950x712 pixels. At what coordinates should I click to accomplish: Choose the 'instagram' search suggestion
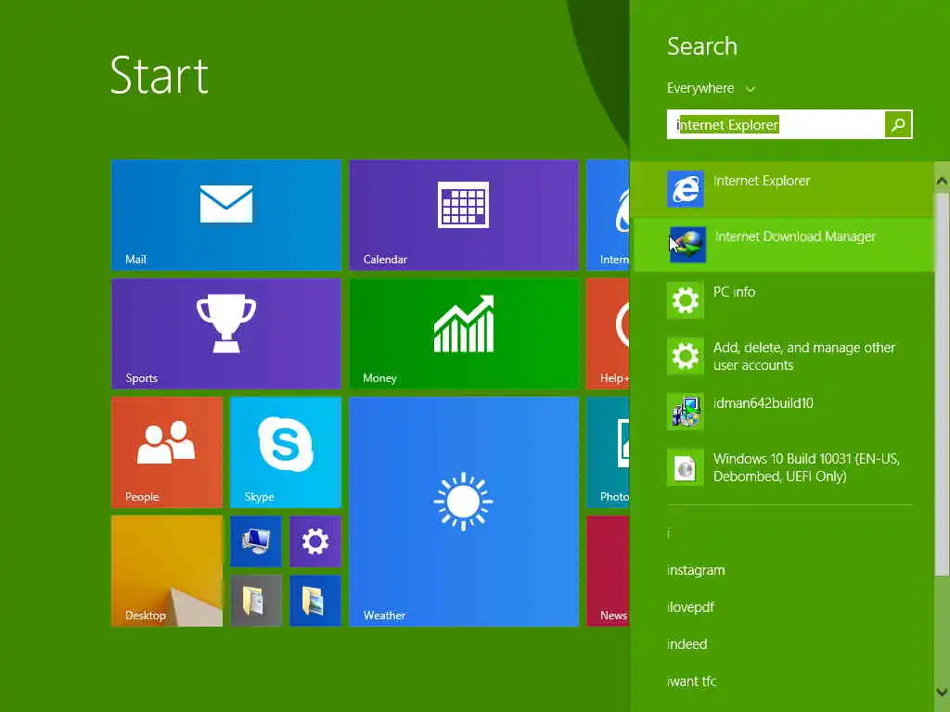[x=696, y=570]
